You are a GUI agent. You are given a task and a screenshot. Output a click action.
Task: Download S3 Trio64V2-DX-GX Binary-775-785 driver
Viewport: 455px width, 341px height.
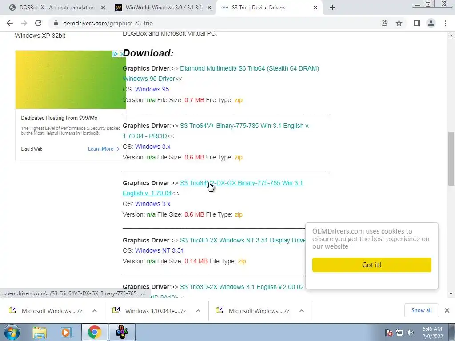pyautogui.click(x=213, y=188)
